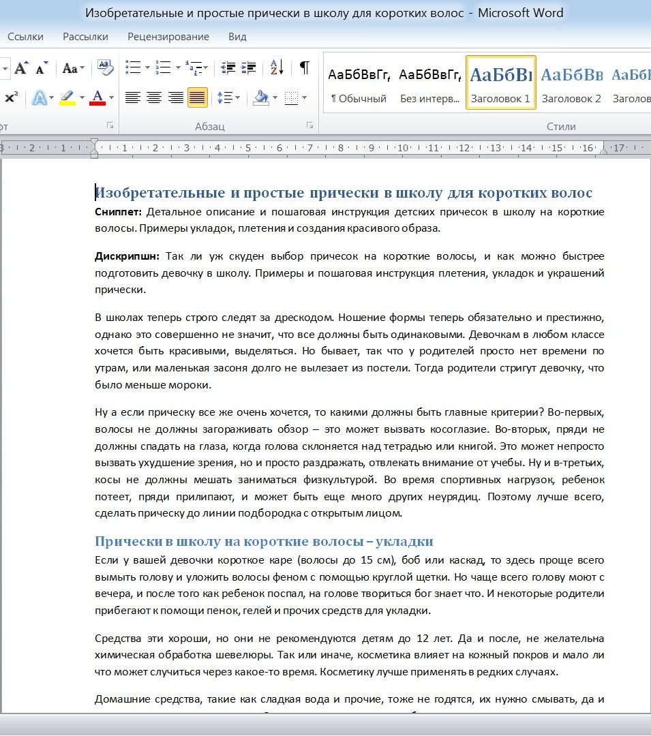Open the Change Case (Aa) menu
The height and width of the screenshot is (736, 651).
click(x=73, y=69)
